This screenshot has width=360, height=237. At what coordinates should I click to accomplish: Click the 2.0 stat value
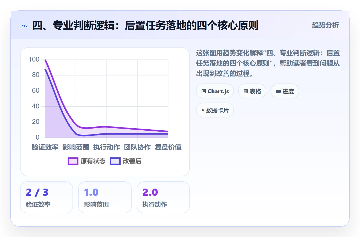coord(150,192)
